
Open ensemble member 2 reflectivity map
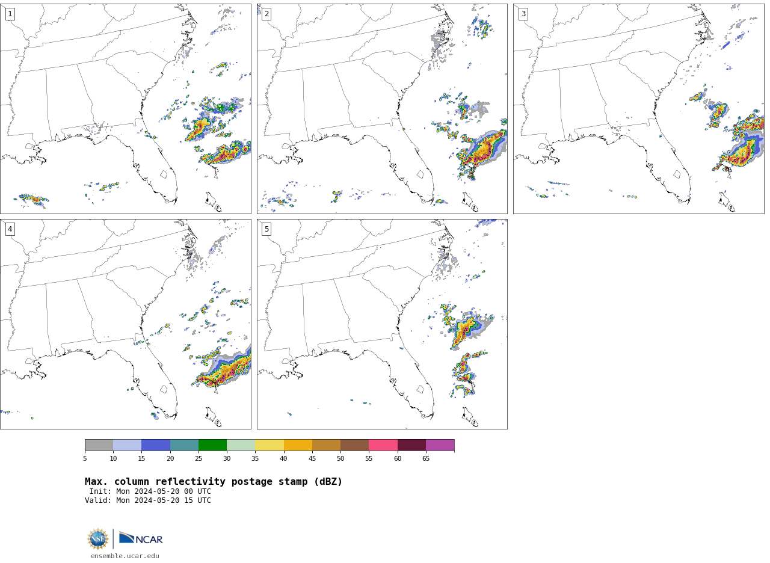point(382,109)
